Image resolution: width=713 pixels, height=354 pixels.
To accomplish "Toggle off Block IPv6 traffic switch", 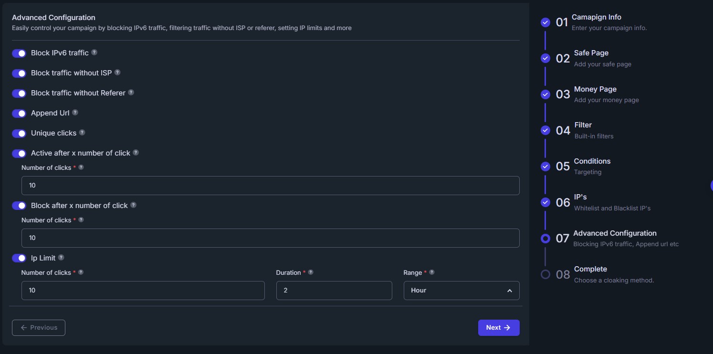I will point(19,53).
